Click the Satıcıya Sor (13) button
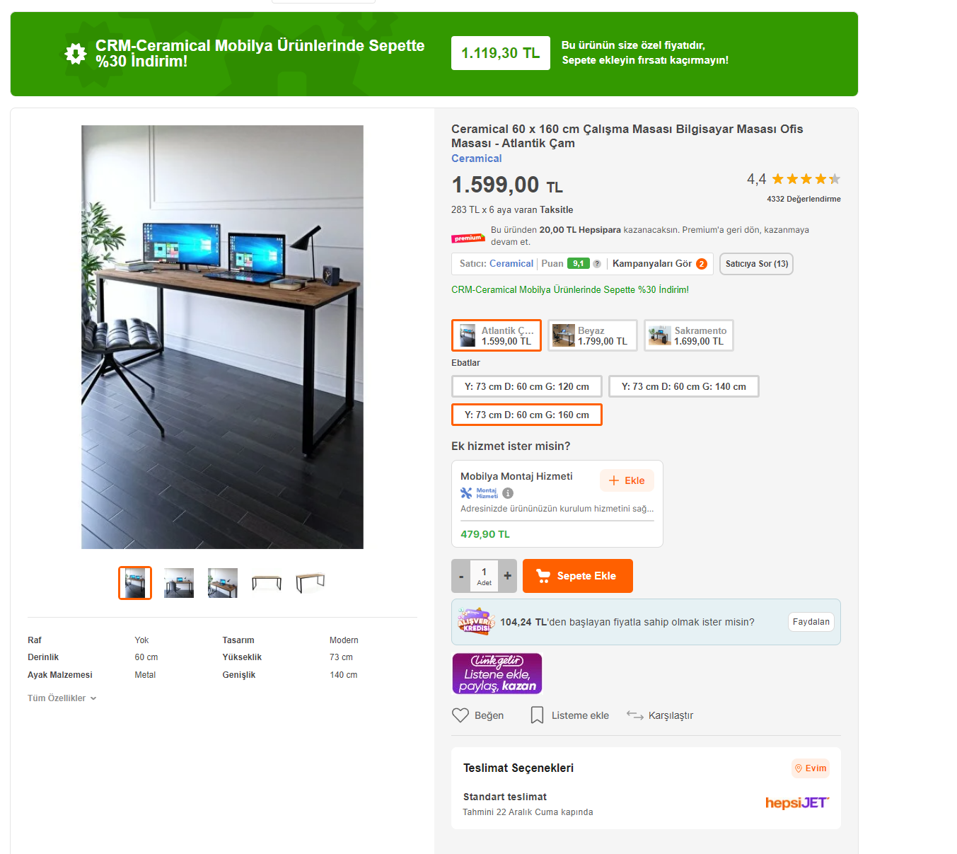 tap(756, 264)
